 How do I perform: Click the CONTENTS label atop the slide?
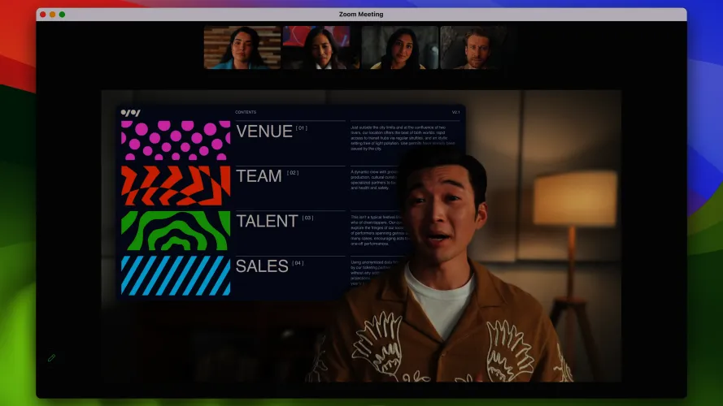245,112
